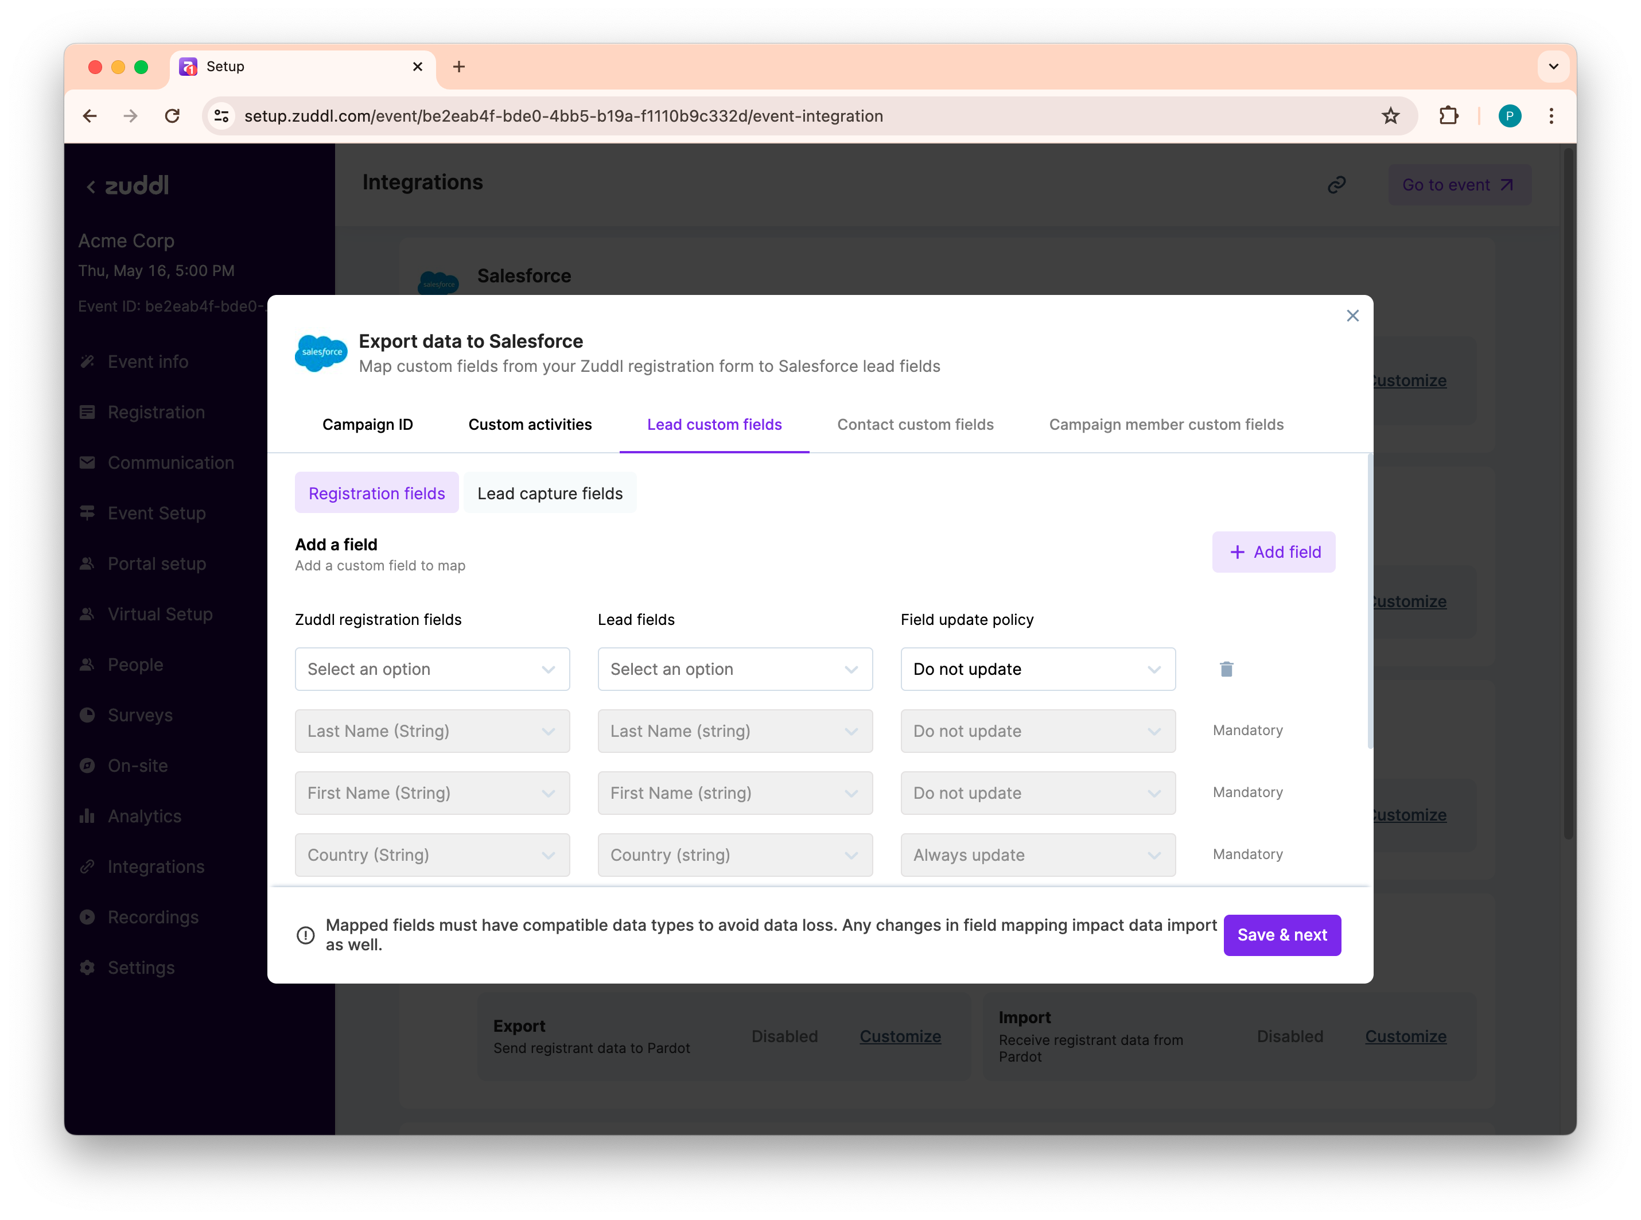Reload the current browser page
This screenshot has width=1641, height=1220.
coord(172,116)
